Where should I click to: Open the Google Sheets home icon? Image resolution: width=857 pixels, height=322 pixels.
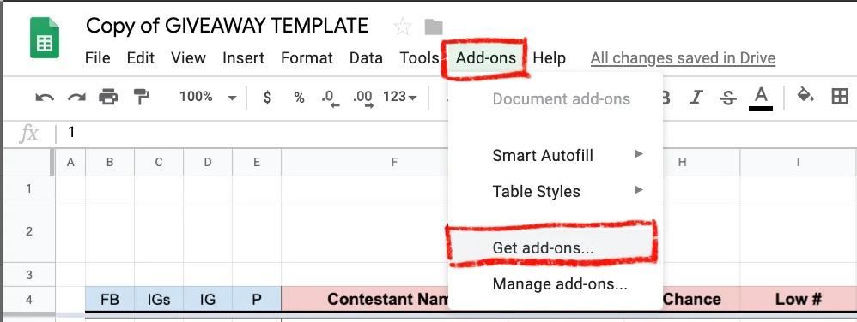click(x=45, y=38)
